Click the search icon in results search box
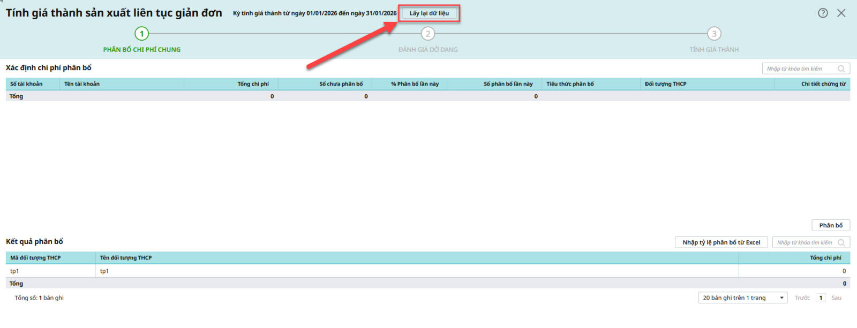857x328 pixels. coord(841,243)
